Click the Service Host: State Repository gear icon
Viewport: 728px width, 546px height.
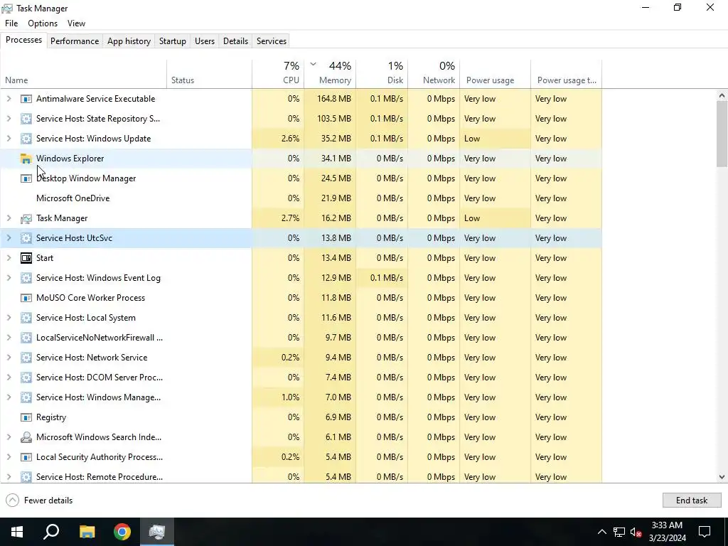tap(26, 119)
